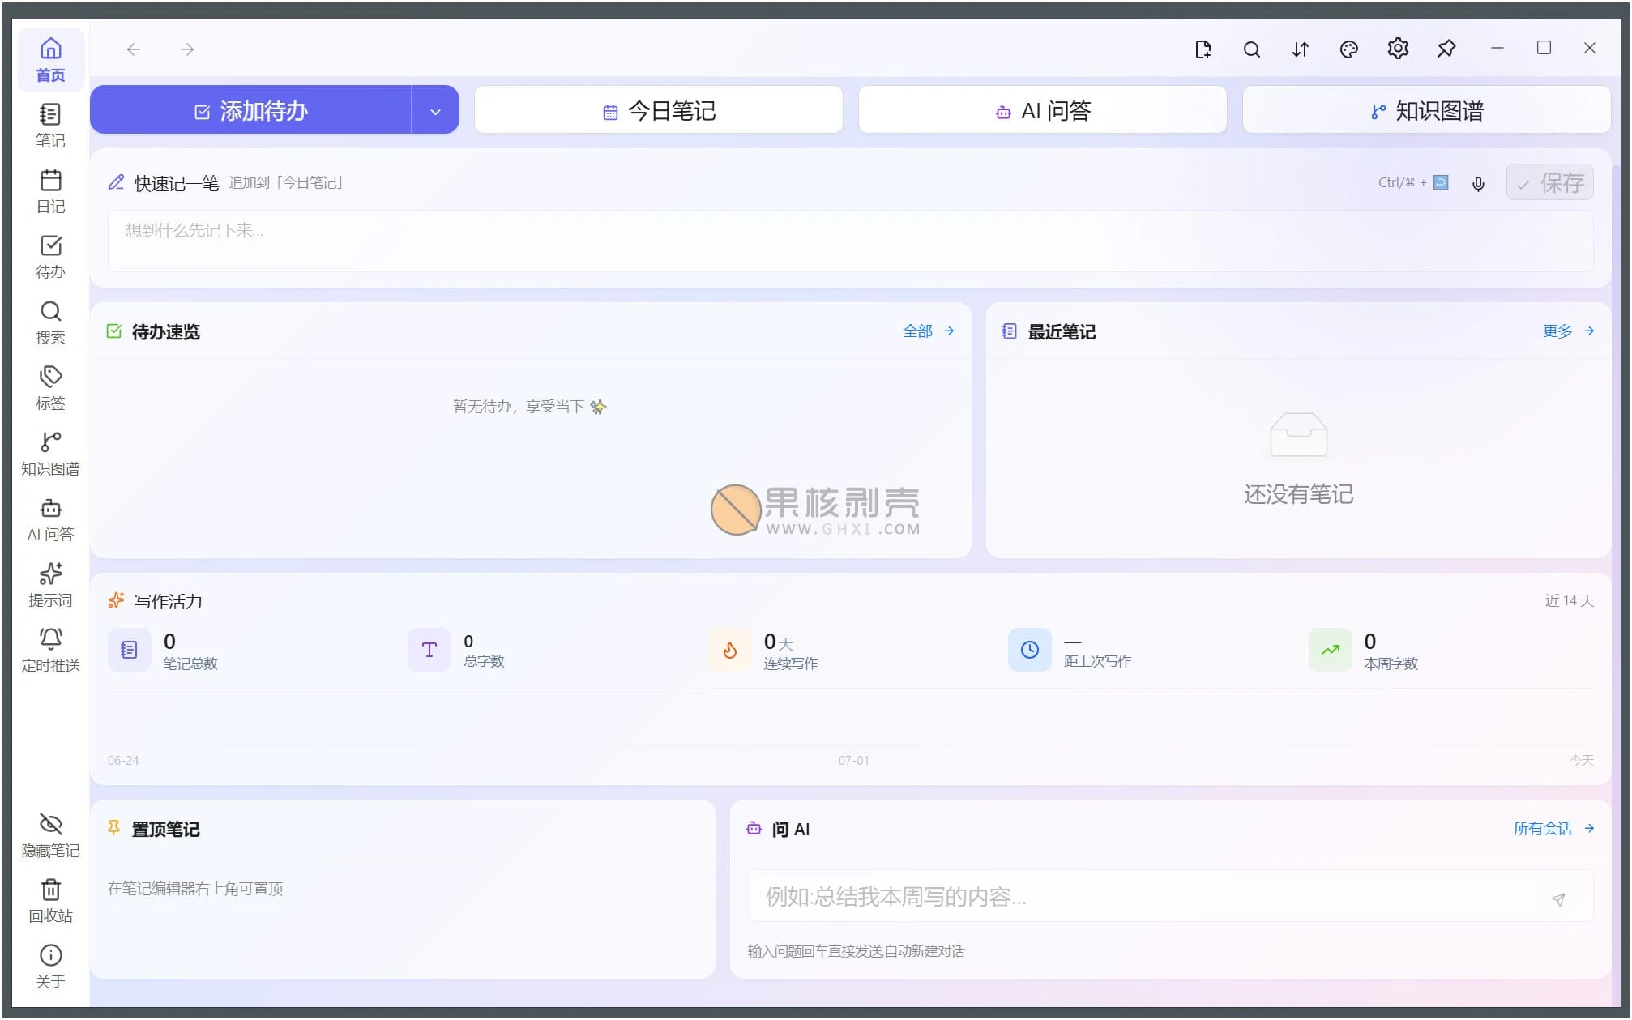Go back with the left arrow
Viewport: 1632px width, 1020px height.
coord(134,49)
